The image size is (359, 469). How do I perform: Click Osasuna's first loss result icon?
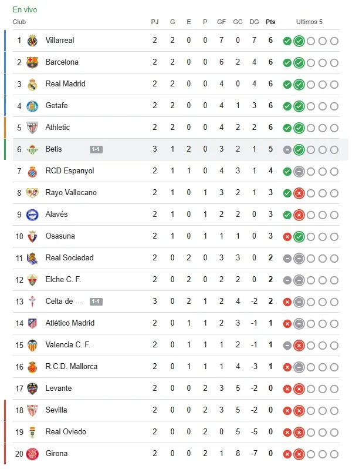click(x=287, y=237)
